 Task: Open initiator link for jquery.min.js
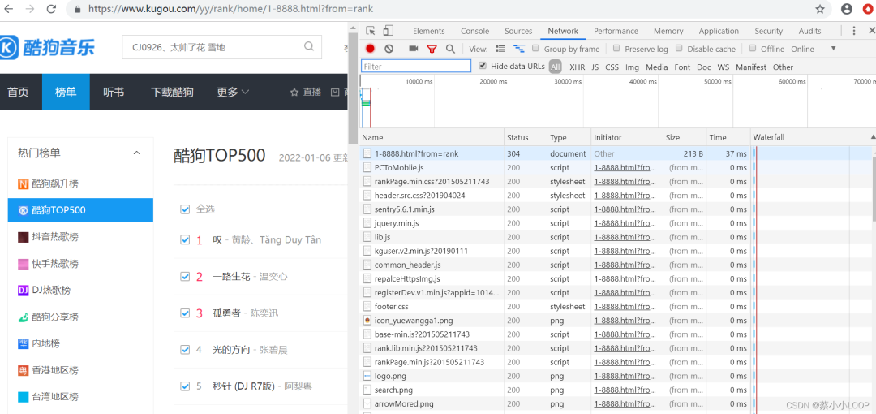[625, 222]
